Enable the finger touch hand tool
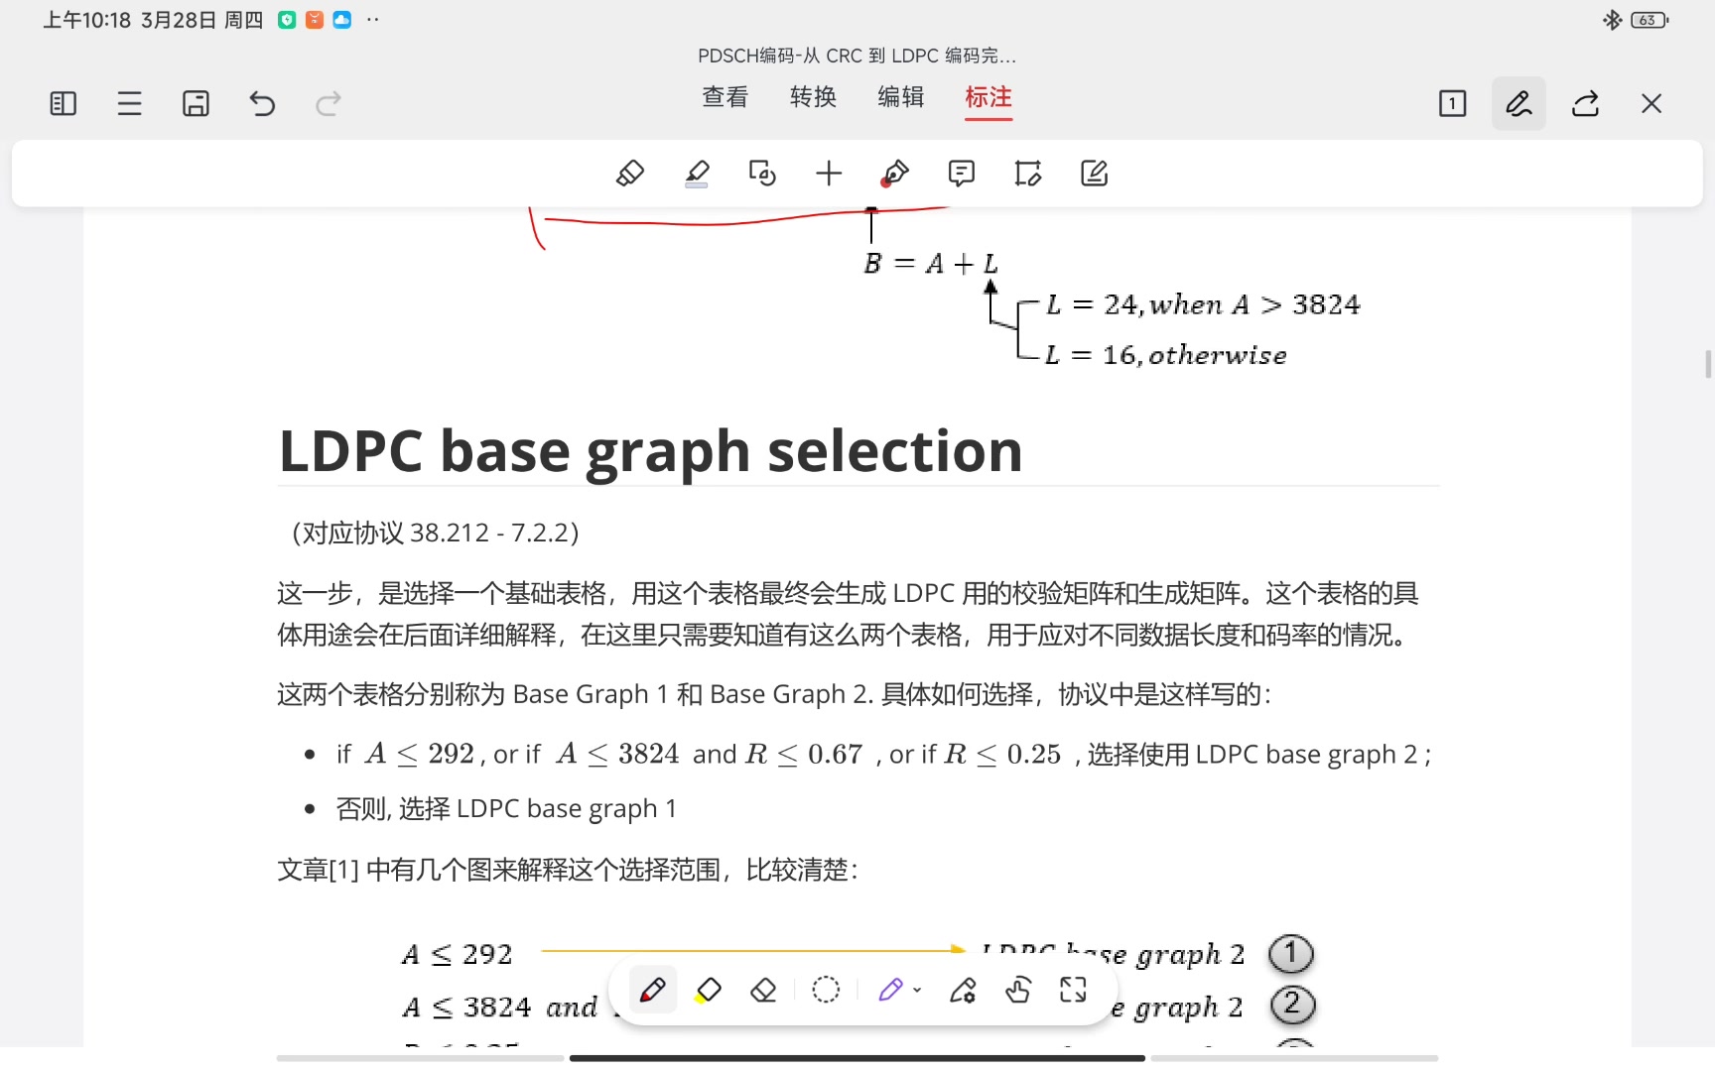 (1018, 990)
